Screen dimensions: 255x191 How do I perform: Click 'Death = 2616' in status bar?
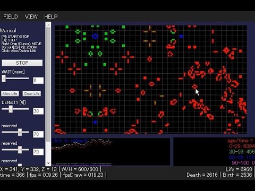(x=202, y=175)
